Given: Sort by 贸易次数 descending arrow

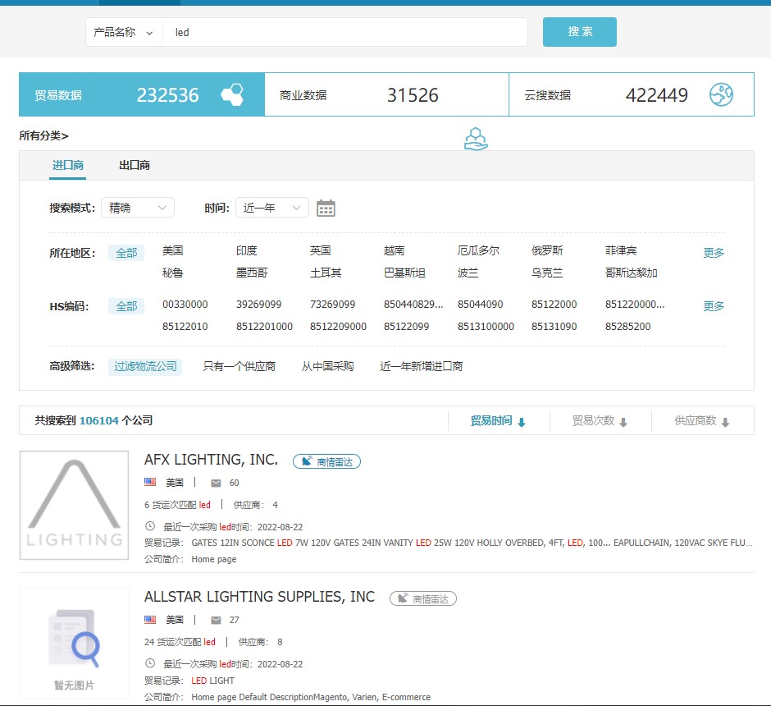Looking at the screenshot, I should point(623,422).
